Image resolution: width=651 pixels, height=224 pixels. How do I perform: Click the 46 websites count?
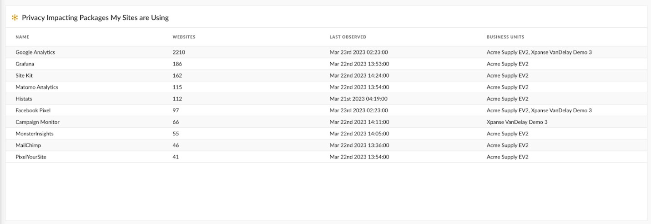click(x=176, y=145)
